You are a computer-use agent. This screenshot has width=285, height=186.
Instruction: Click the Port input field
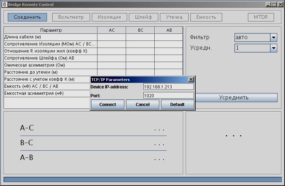click(x=168, y=95)
